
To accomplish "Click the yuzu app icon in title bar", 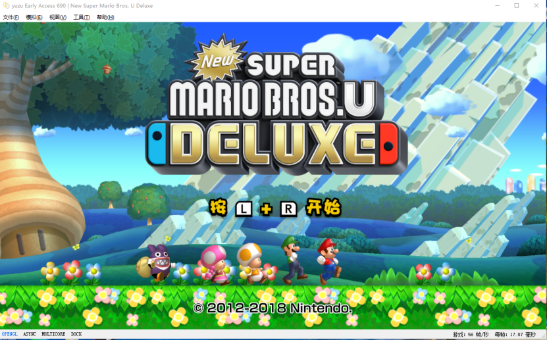I will click(6, 5).
